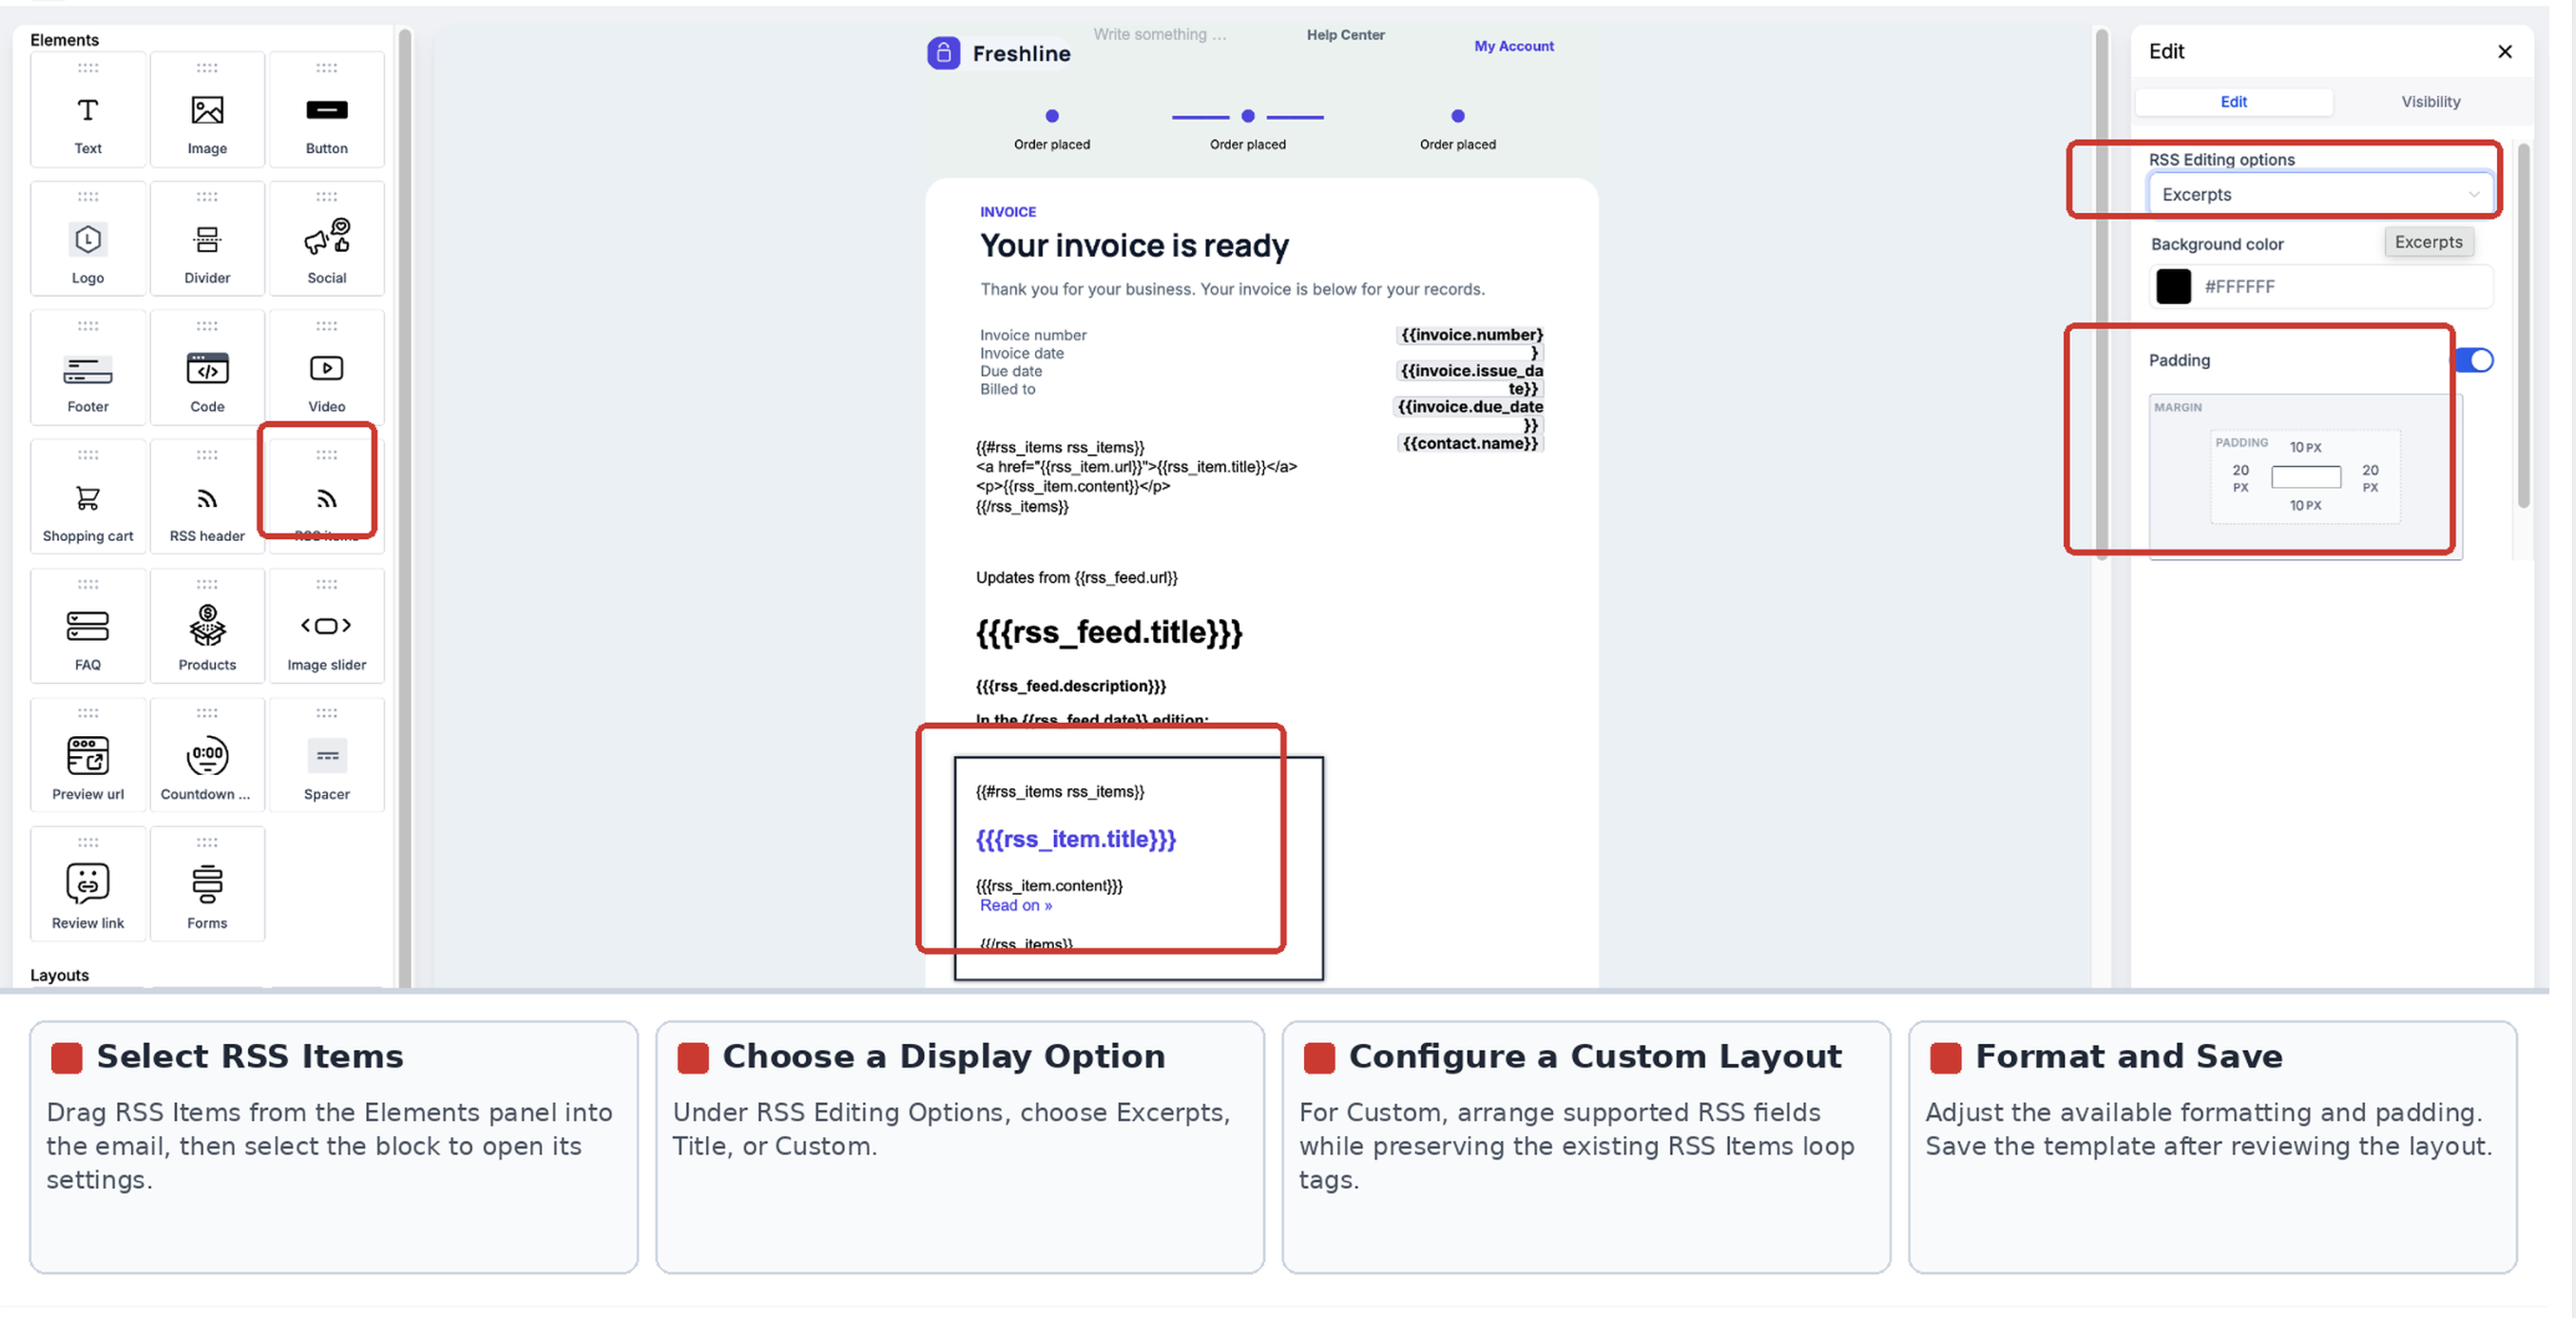Choose the Code element
This screenshot has height=1318, width=2576.
tap(207, 368)
